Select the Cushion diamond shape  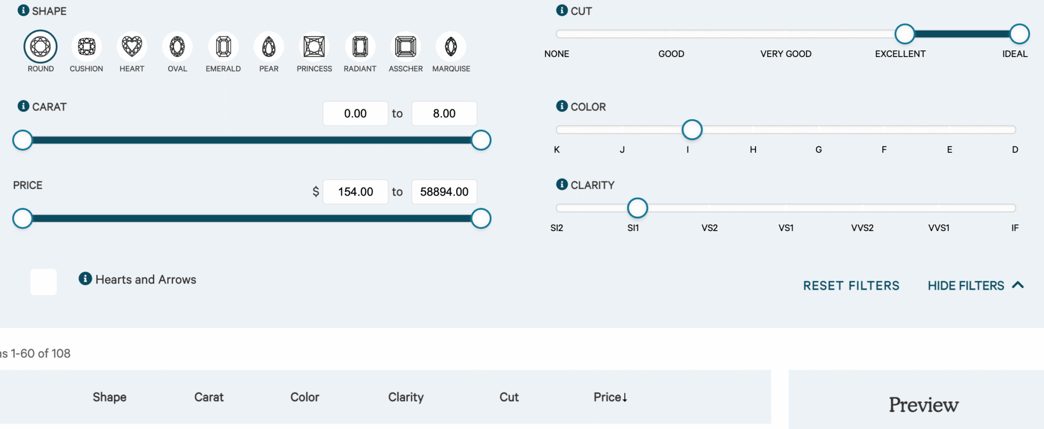tap(87, 47)
